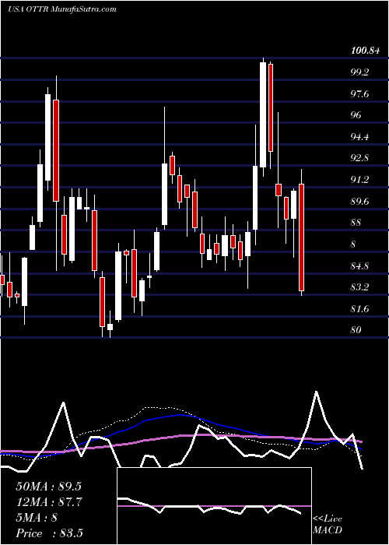Image resolution: width=389 pixels, height=545 pixels.
Task: Select the 99.2 price axis label
Action: (359, 72)
